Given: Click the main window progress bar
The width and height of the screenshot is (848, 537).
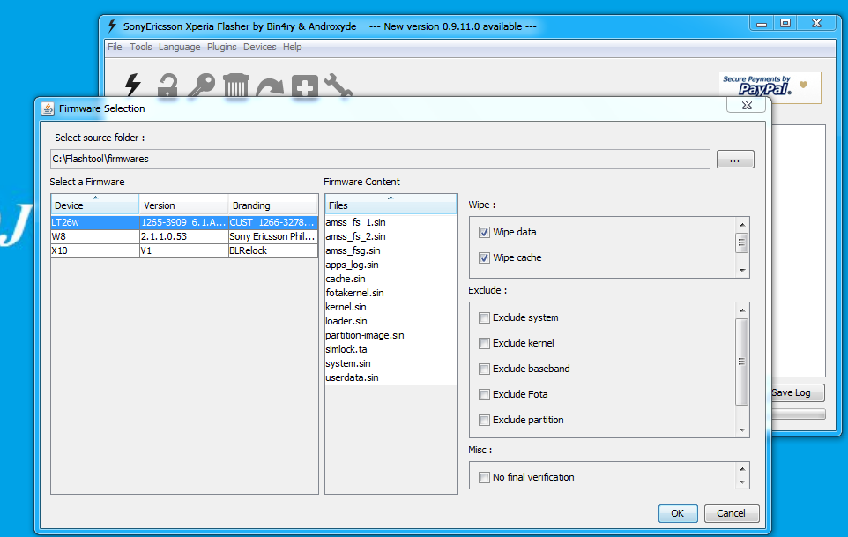Looking at the screenshot, I should click(799, 414).
